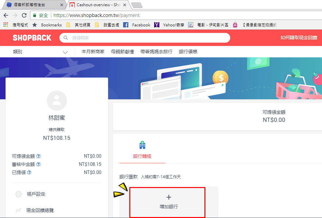The image size is (322, 218).
Task: Open 現金回饋總覽 in the sidebar
Action: point(40,210)
